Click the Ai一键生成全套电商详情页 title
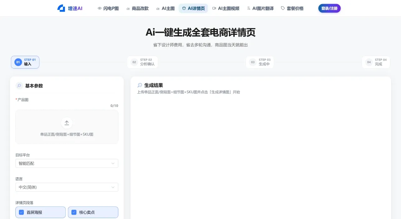Screen dimensions: 401x219 200,32
